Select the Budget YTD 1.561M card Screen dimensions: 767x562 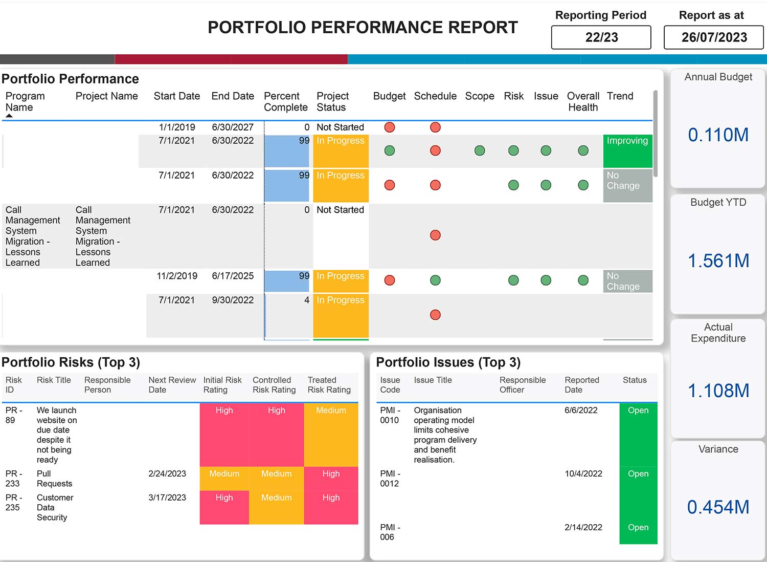pos(718,254)
